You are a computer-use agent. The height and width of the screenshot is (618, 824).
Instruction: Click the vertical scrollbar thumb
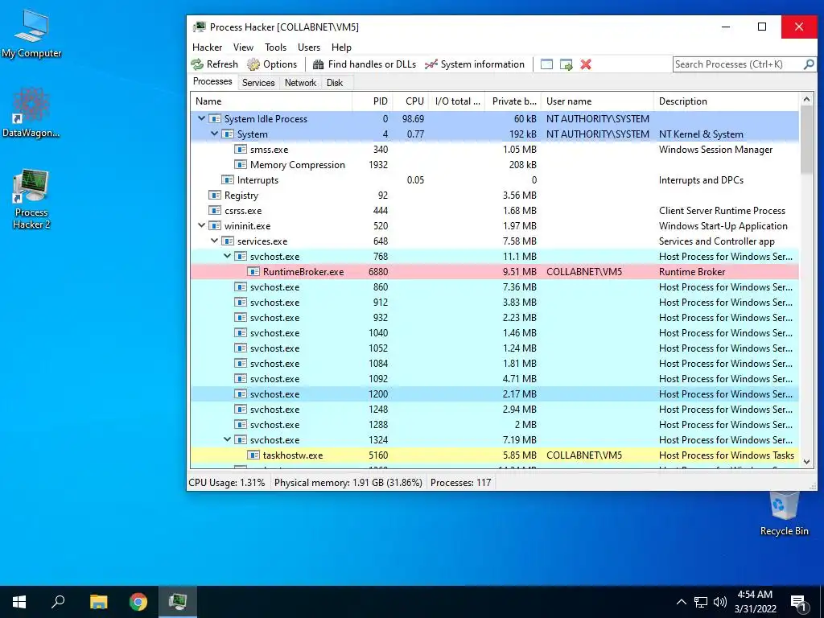806,140
